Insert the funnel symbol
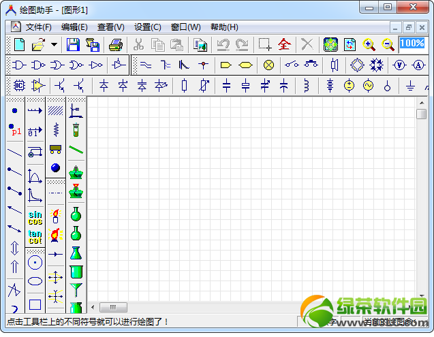The height and width of the screenshot is (337, 434). 76,290
